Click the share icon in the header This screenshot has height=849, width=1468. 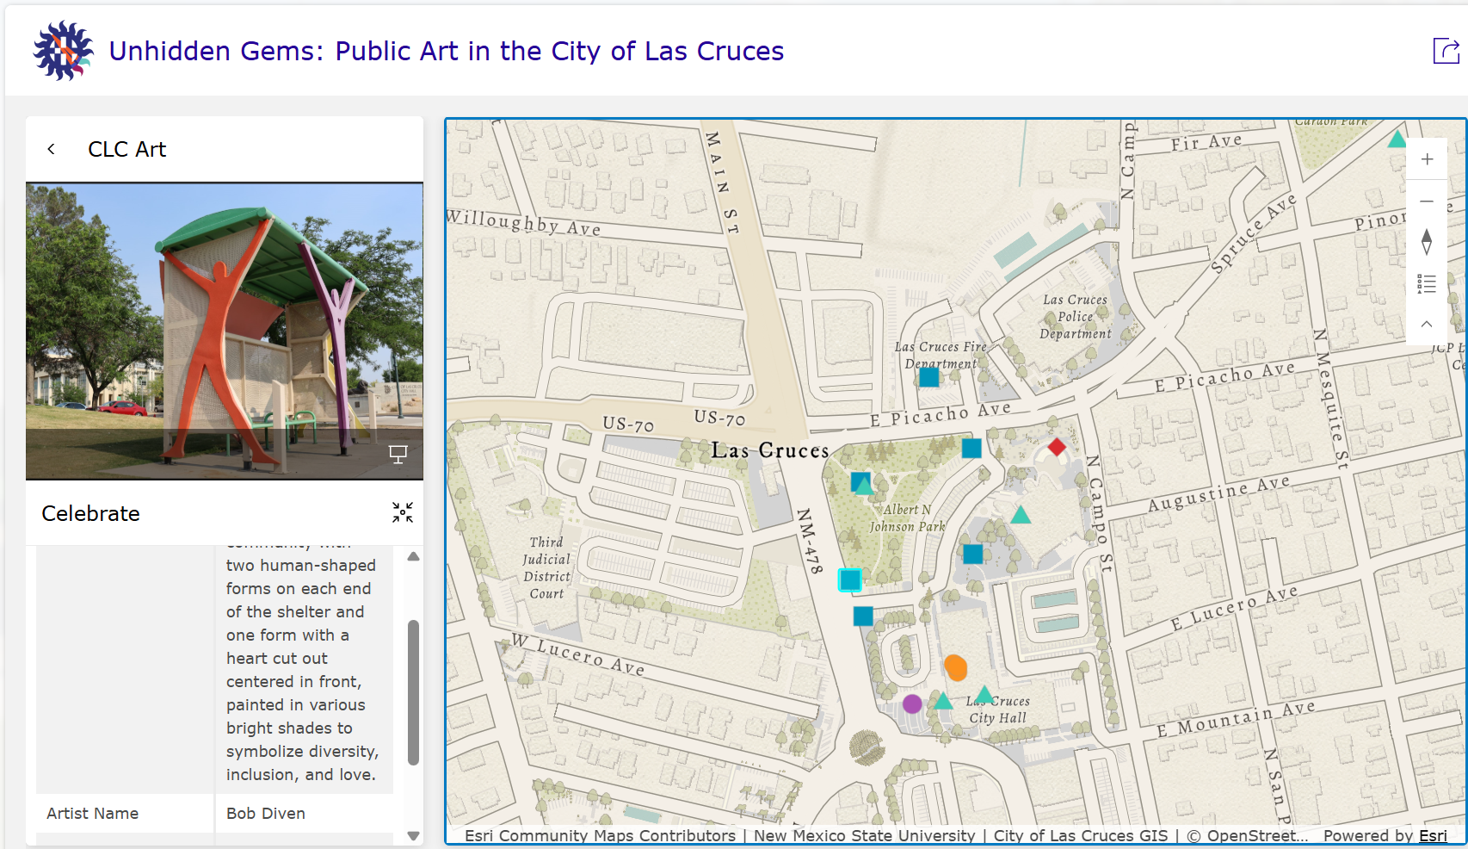pos(1446,51)
